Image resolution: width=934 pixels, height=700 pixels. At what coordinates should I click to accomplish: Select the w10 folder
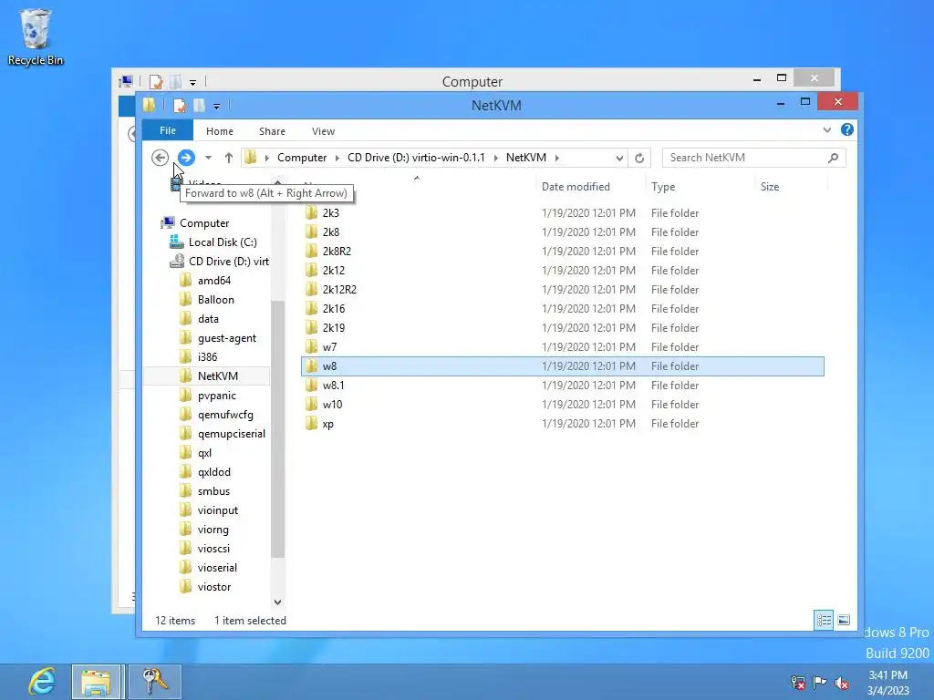[562, 405]
